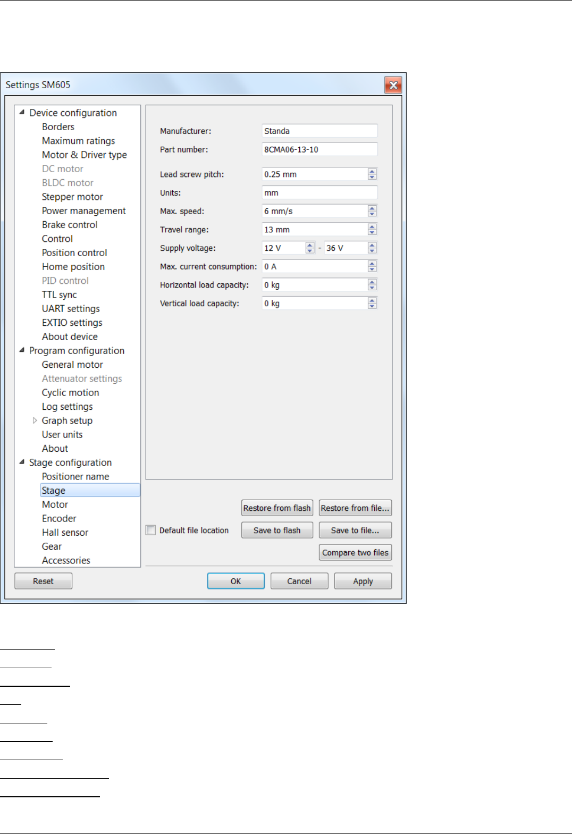Select the Control tree entry
This screenshot has width=572, height=834.
coord(57,239)
